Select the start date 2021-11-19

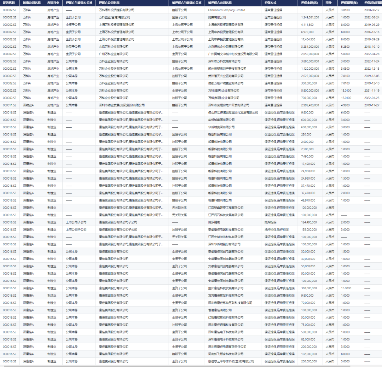point(372,91)
